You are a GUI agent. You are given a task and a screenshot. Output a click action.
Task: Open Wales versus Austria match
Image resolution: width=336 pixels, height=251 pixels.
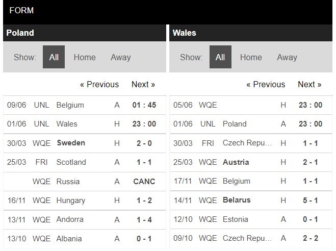[236, 162]
